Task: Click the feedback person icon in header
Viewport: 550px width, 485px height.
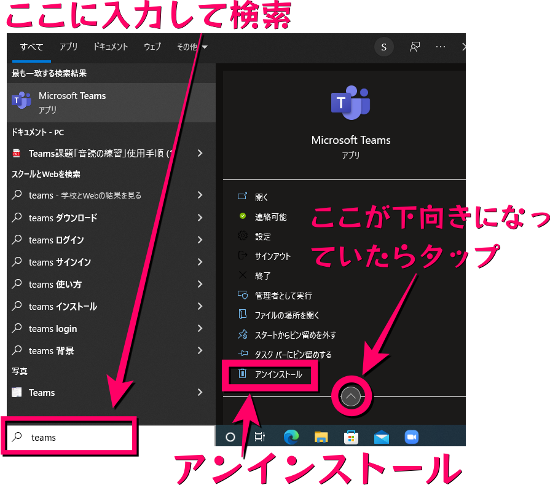Action: (415, 47)
